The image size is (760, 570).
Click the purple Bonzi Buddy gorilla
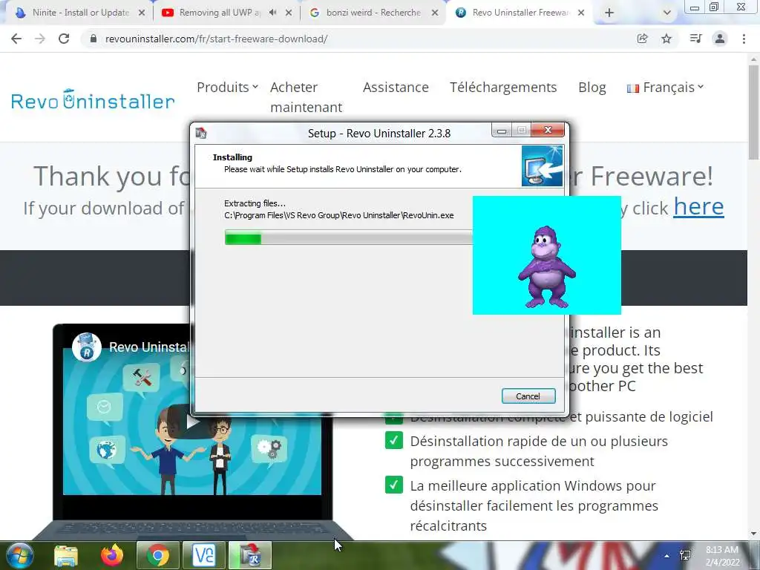tap(547, 266)
